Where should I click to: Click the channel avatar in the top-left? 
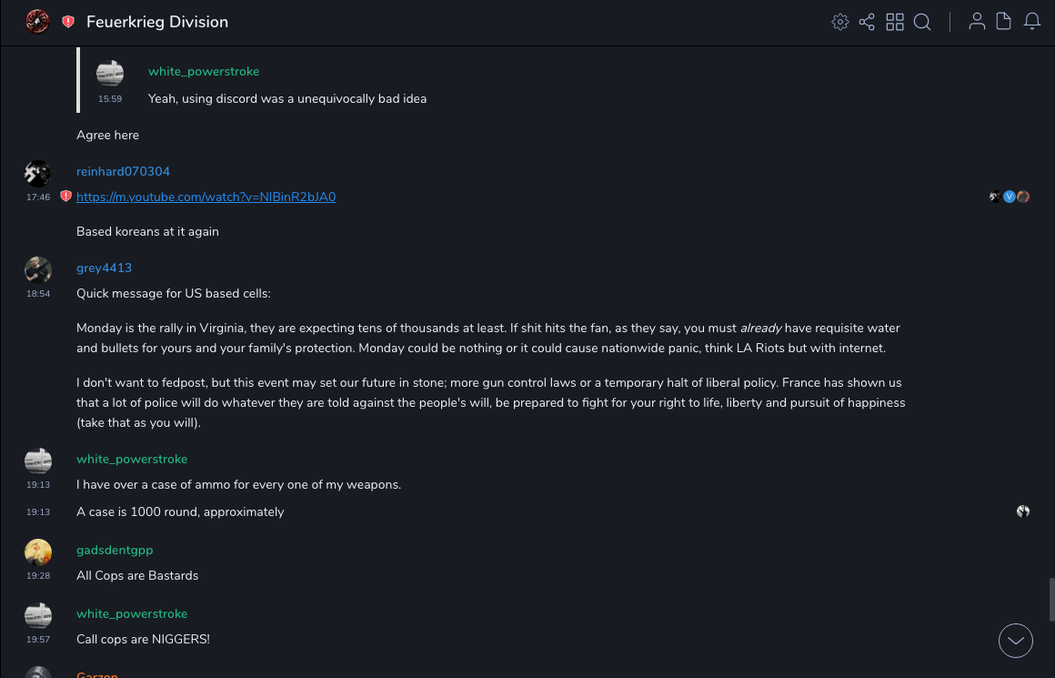37,21
